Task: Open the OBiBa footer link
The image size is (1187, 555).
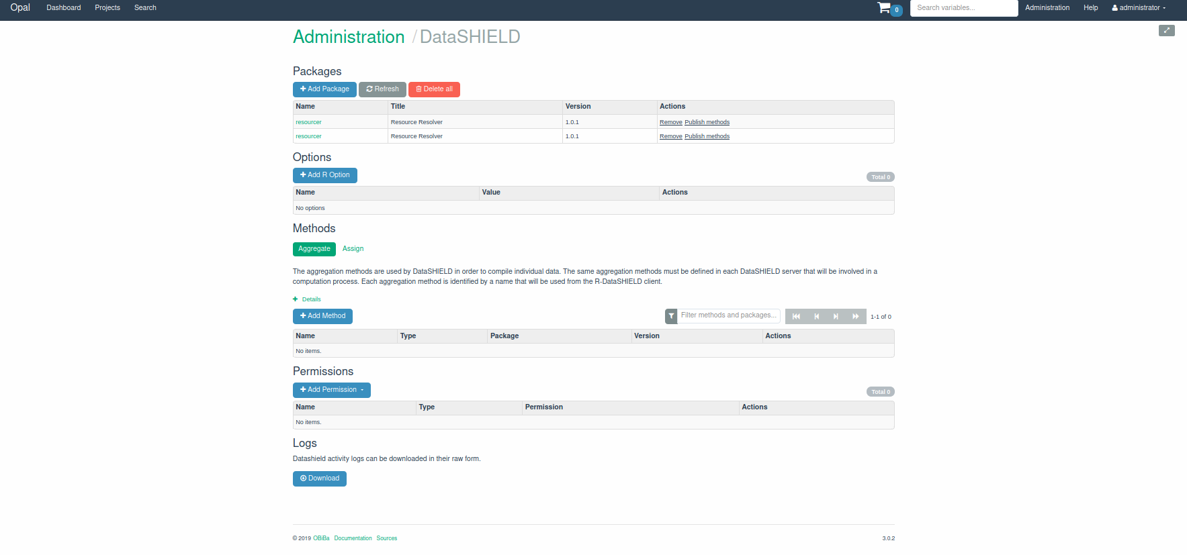Action: pyautogui.click(x=321, y=538)
